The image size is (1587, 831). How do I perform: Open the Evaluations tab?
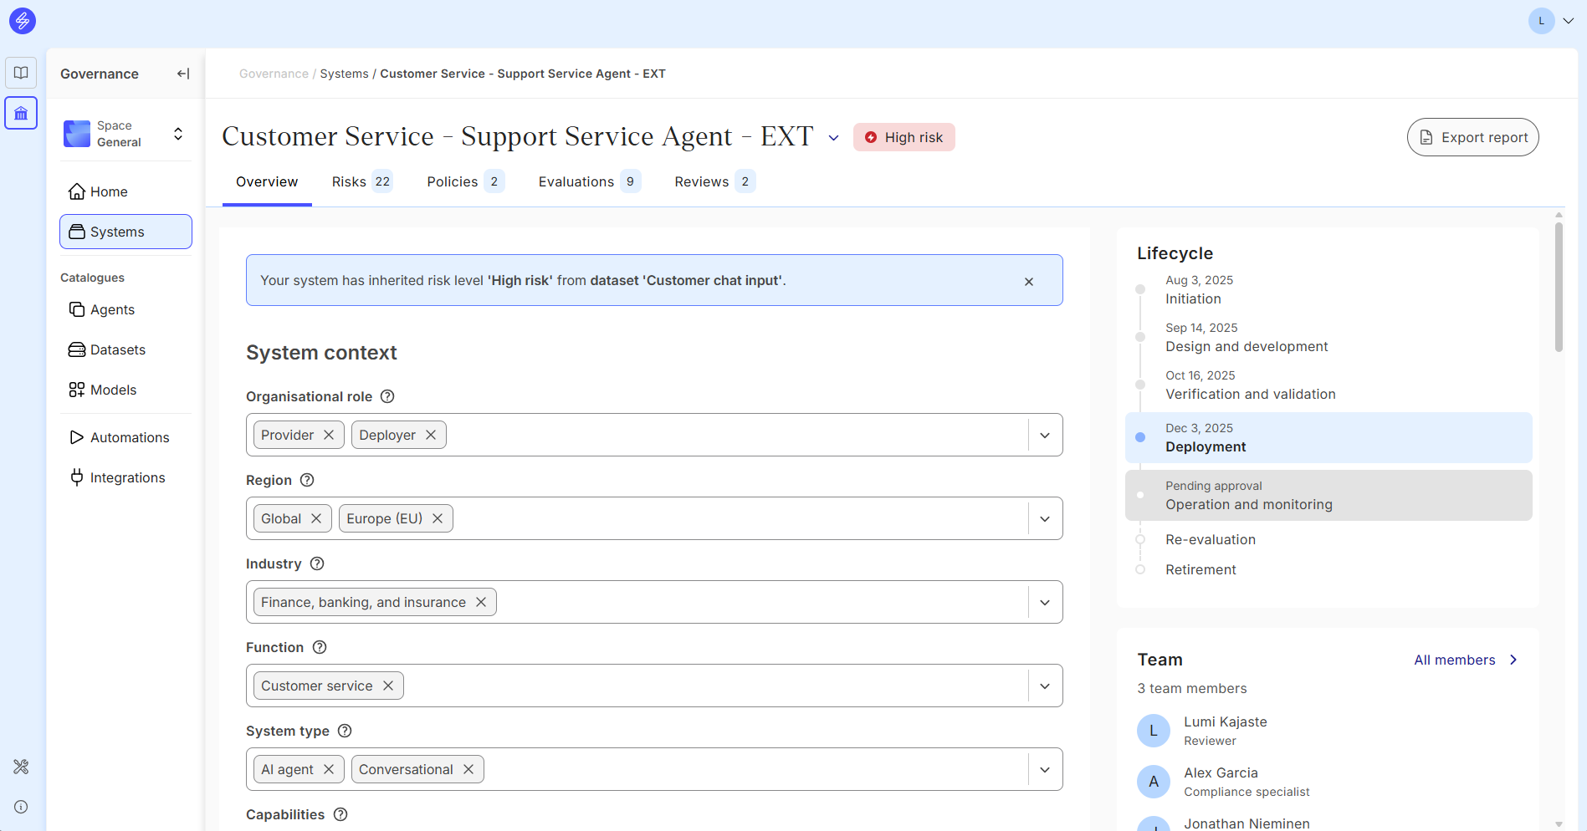click(589, 181)
